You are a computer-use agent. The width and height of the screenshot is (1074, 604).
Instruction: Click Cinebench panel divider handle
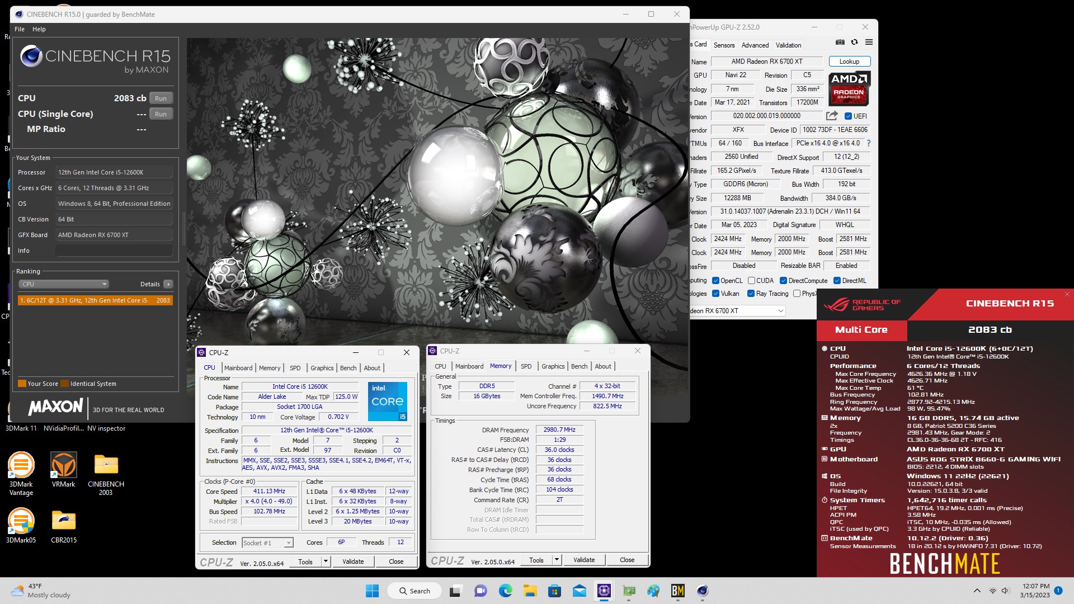click(x=183, y=228)
